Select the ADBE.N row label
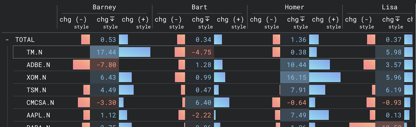 [38, 65]
